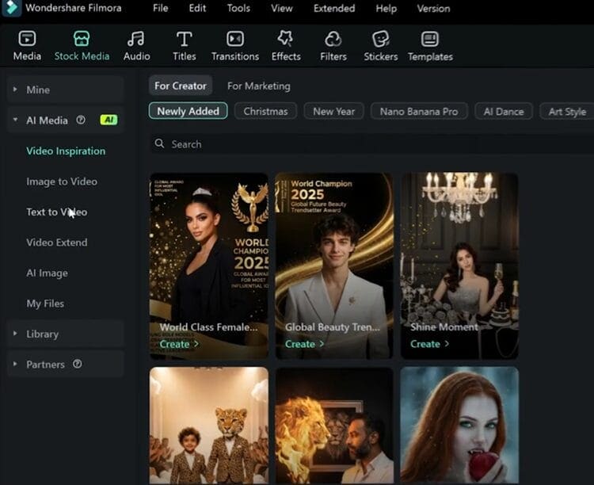
Task: Click the Search input field
Action: (x=373, y=143)
